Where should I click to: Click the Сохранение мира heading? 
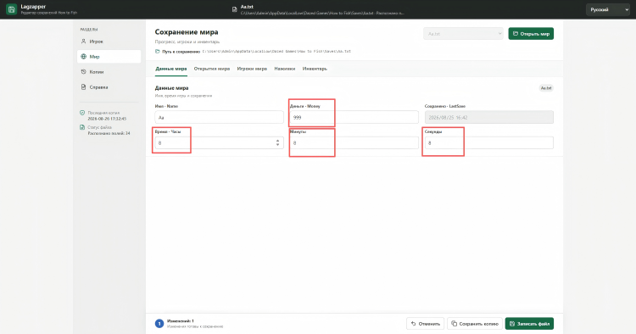tap(187, 32)
